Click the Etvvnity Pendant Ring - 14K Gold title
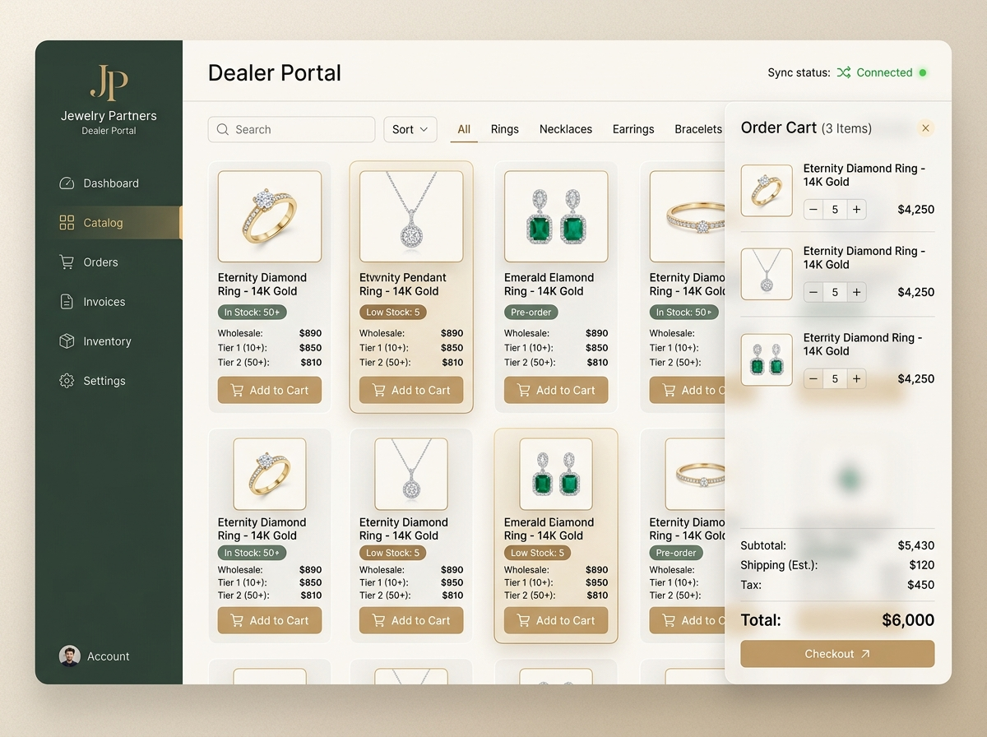987x737 pixels. coord(403,285)
